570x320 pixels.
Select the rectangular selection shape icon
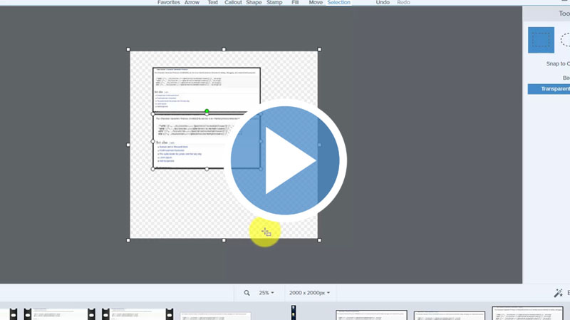click(541, 40)
